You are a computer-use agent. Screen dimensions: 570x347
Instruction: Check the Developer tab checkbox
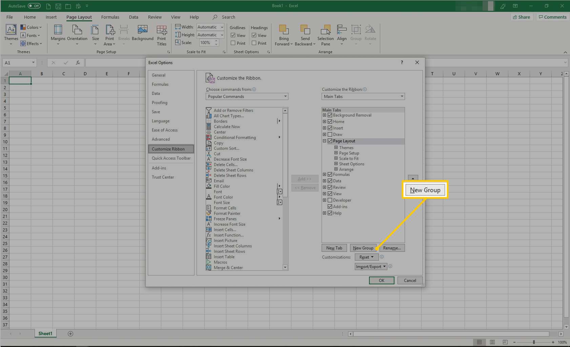pos(330,200)
